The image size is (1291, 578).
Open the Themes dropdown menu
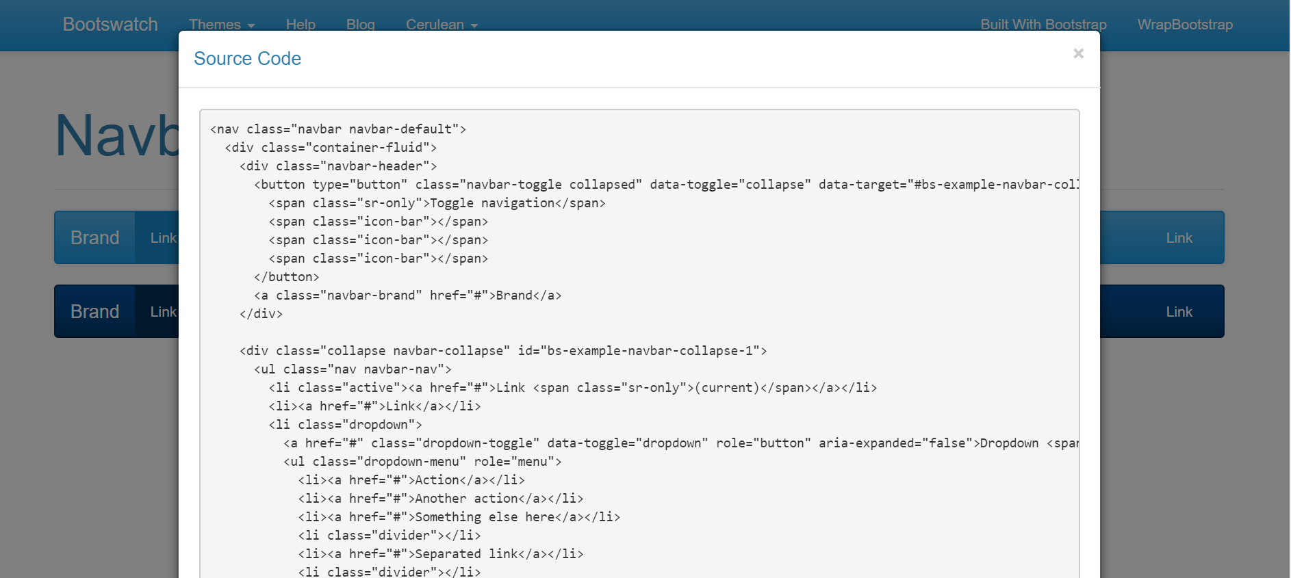point(221,25)
